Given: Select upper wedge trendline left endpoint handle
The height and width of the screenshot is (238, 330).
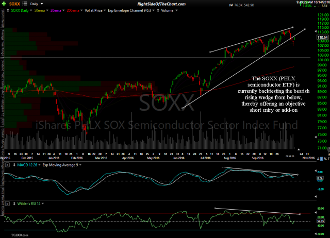Looking at the screenshot, I should pos(210,52).
